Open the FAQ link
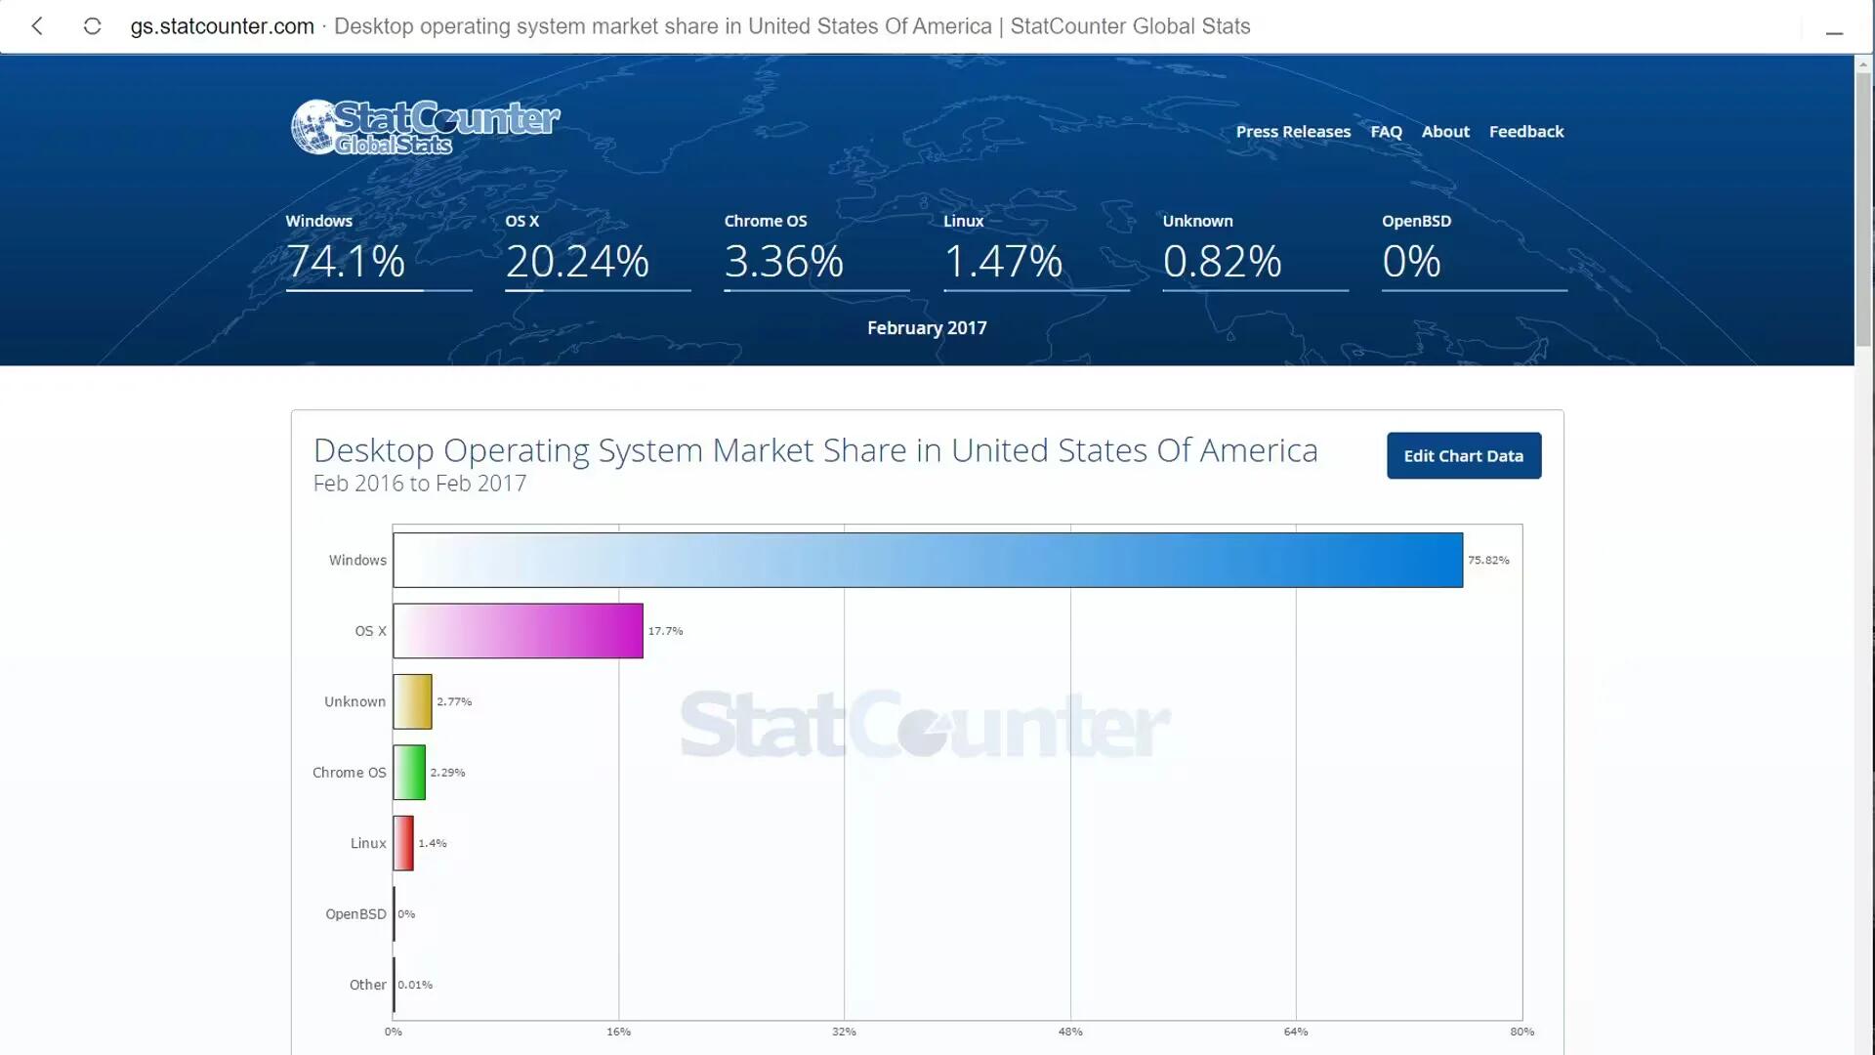 pos(1386,132)
